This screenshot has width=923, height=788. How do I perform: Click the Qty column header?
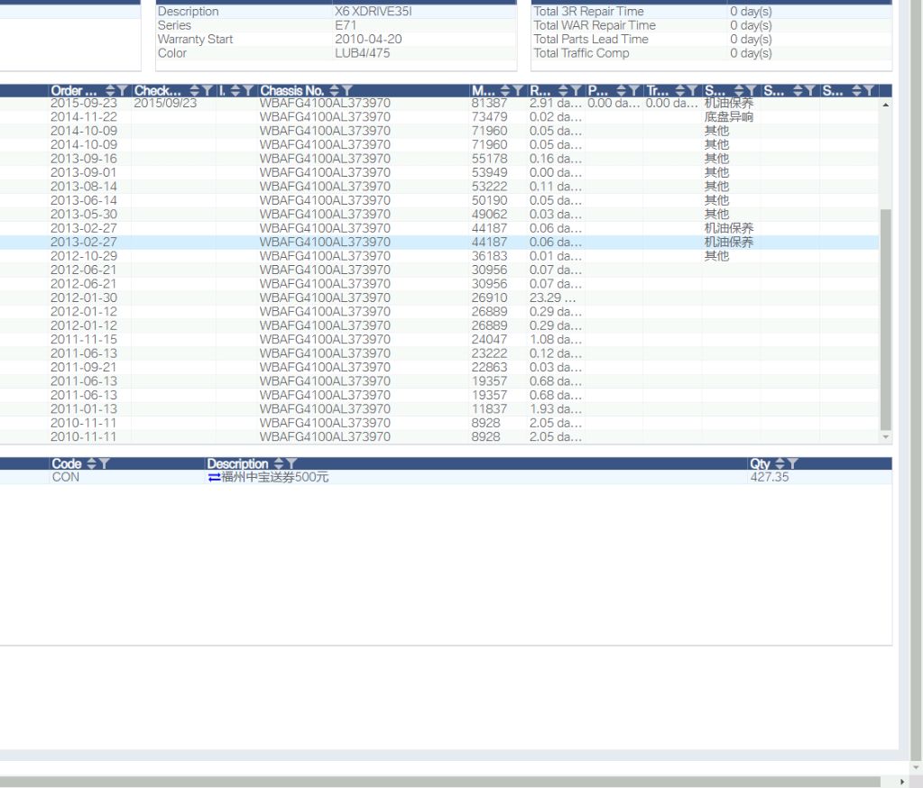pyautogui.click(x=760, y=463)
